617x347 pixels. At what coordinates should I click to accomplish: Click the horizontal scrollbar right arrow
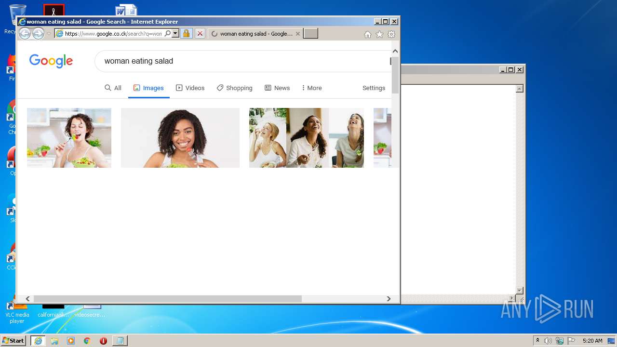click(389, 299)
